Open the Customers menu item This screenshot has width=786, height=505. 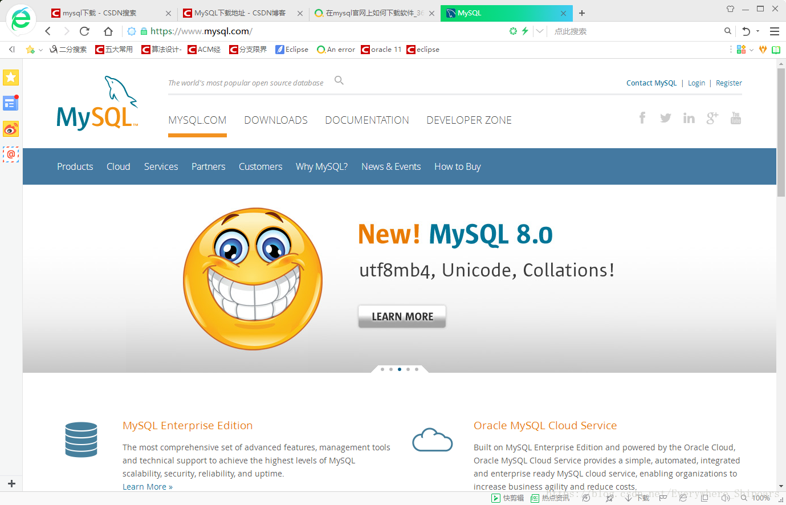(260, 166)
